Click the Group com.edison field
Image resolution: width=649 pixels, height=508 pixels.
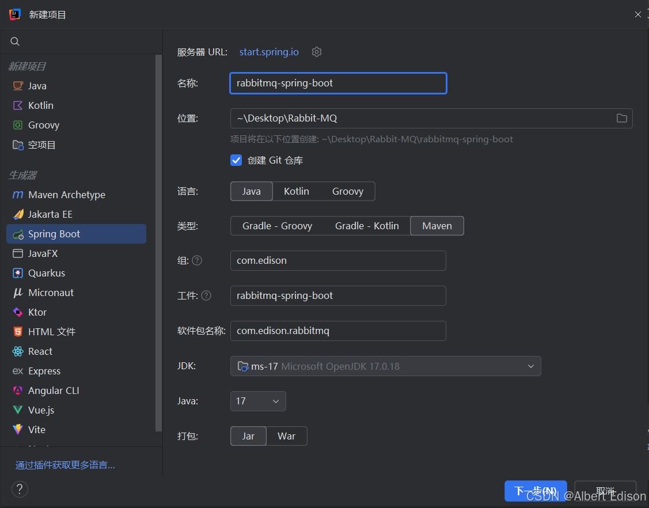coord(338,260)
